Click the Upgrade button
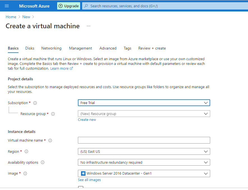 point(68,6)
